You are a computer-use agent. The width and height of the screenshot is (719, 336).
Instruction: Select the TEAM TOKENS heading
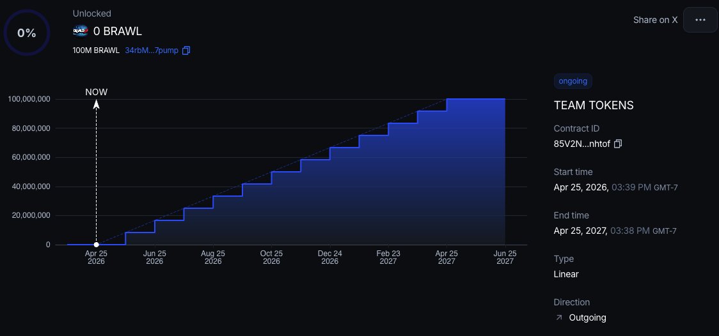(x=594, y=105)
